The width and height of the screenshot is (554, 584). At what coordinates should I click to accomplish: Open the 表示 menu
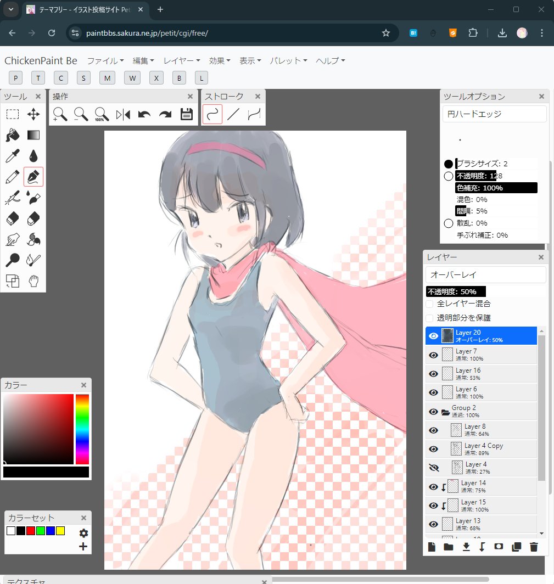[250, 60]
